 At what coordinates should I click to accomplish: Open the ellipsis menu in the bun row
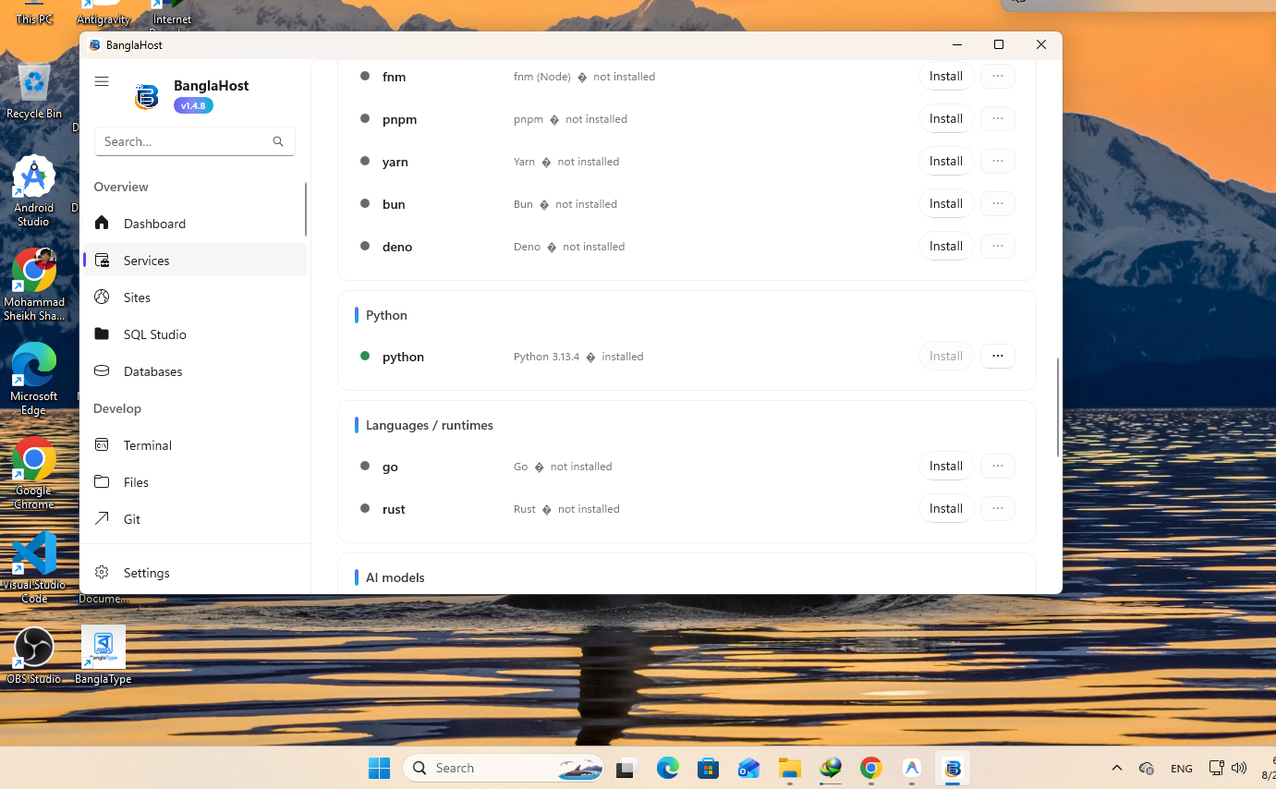click(x=998, y=204)
